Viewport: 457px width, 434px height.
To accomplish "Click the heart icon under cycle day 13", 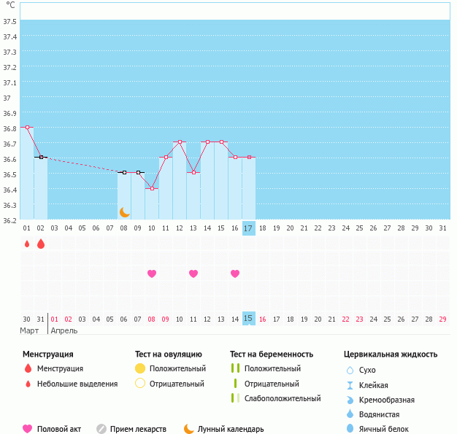I will pyautogui.click(x=193, y=274).
